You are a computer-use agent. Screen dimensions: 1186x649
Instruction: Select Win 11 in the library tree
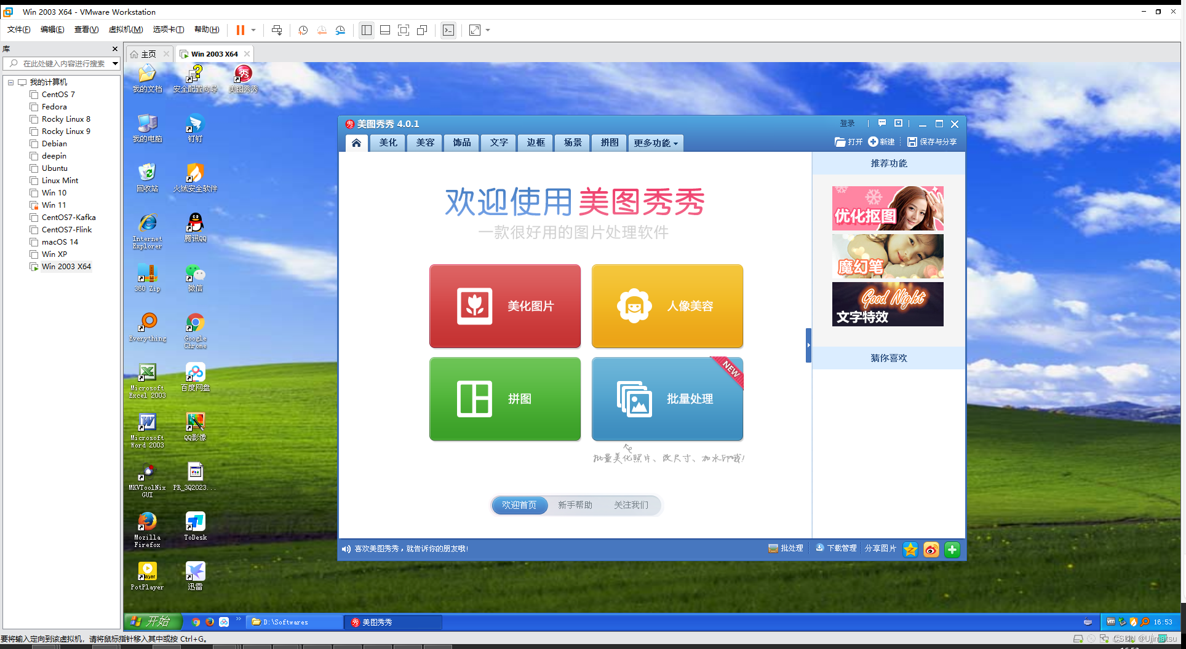54,205
